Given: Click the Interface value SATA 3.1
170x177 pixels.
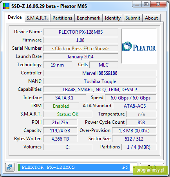Looking at the screenshot, I should pyautogui.click(x=65, y=98).
